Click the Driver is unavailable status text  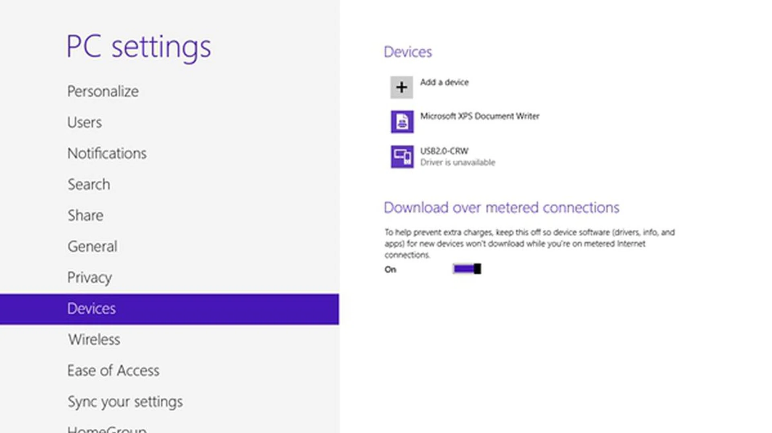pos(458,163)
